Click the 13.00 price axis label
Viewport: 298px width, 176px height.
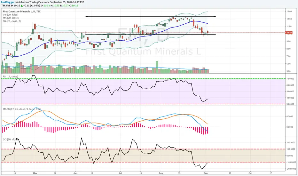point(289,12)
